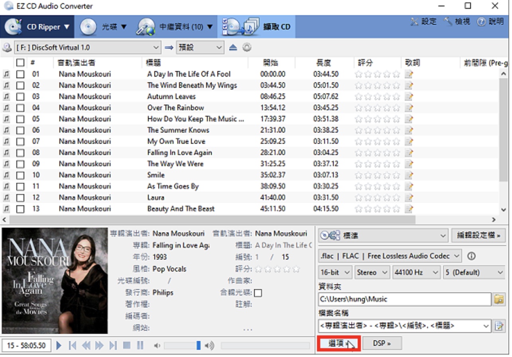
Task: Fast forward playback
Action: pos(100,346)
